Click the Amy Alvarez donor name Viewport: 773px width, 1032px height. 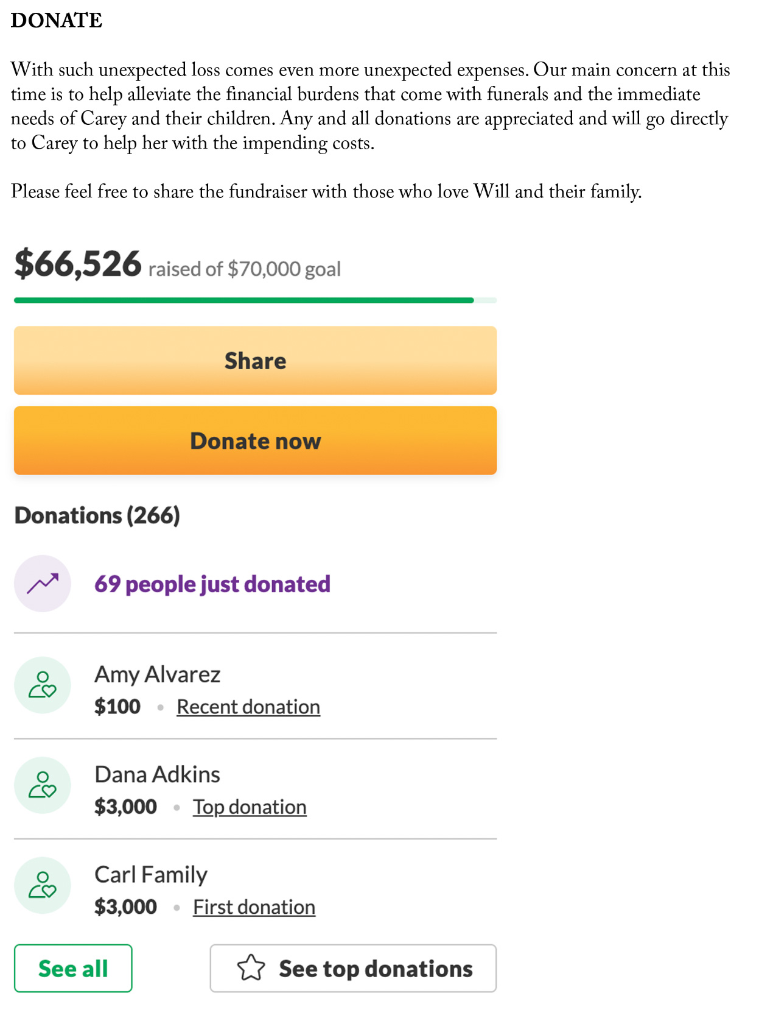(158, 674)
